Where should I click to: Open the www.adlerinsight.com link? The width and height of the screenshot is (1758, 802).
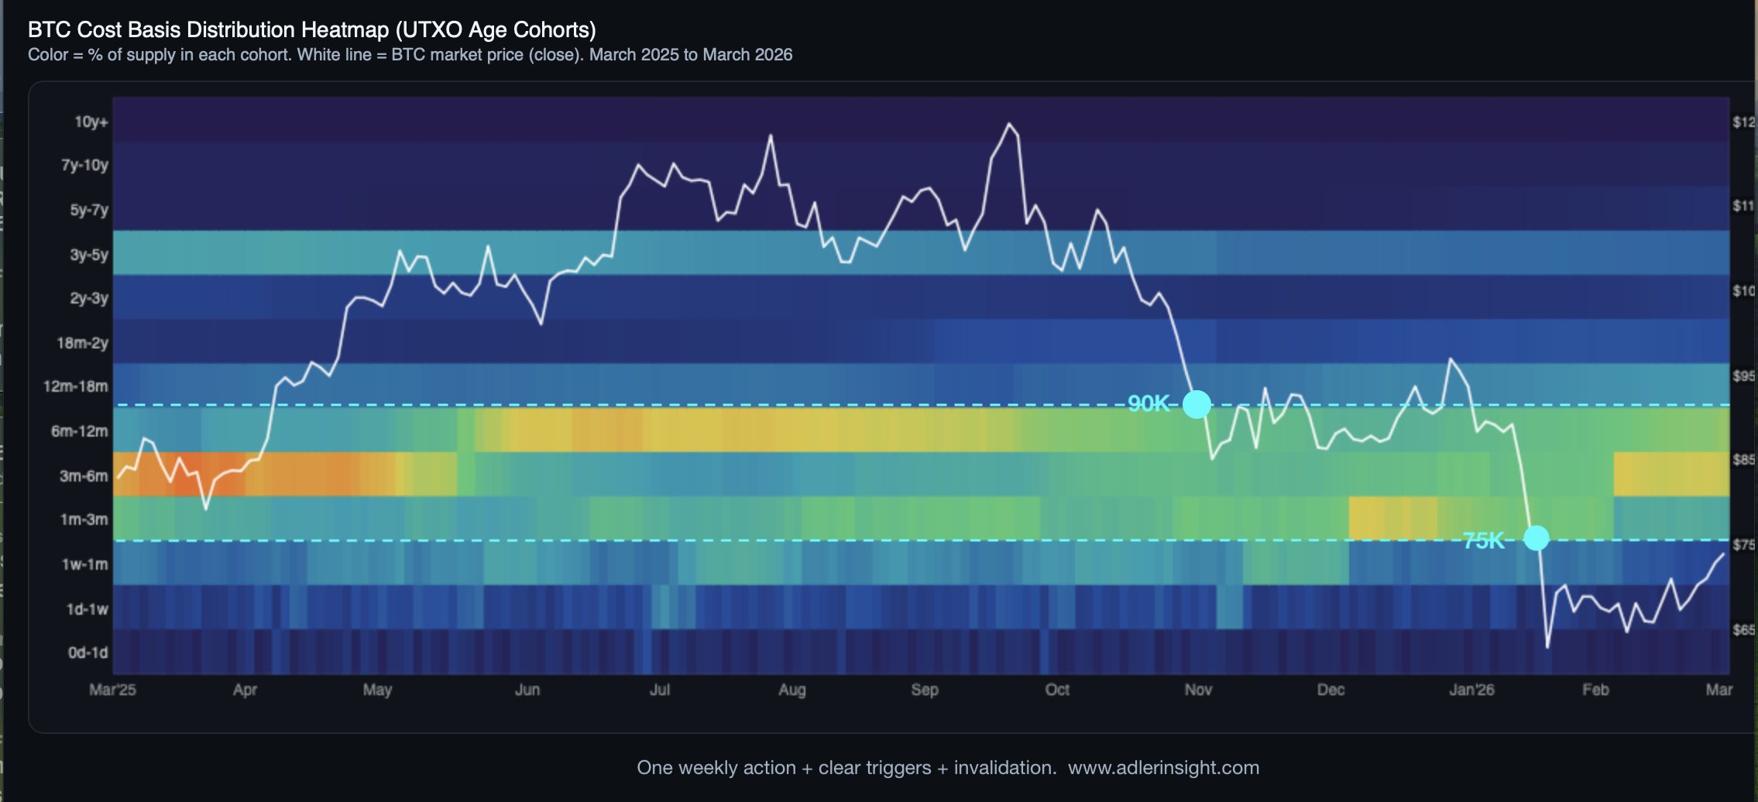coord(1163,768)
